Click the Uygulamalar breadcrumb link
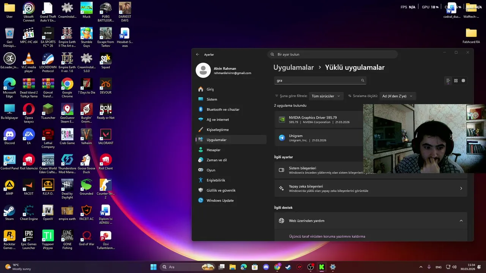This screenshot has height=273, width=486. tap(293, 67)
